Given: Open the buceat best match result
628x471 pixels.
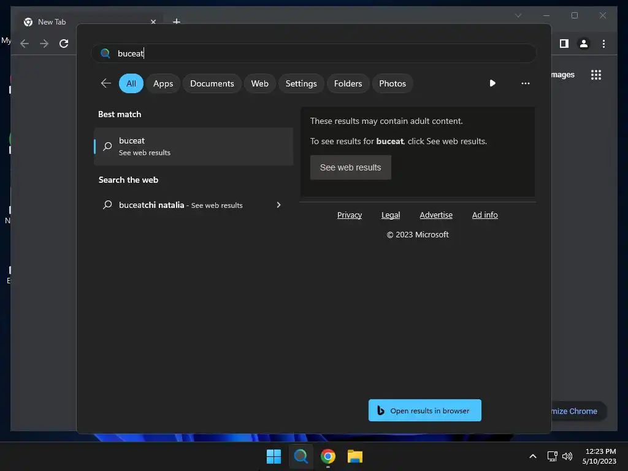Looking at the screenshot, I should 193,147.
